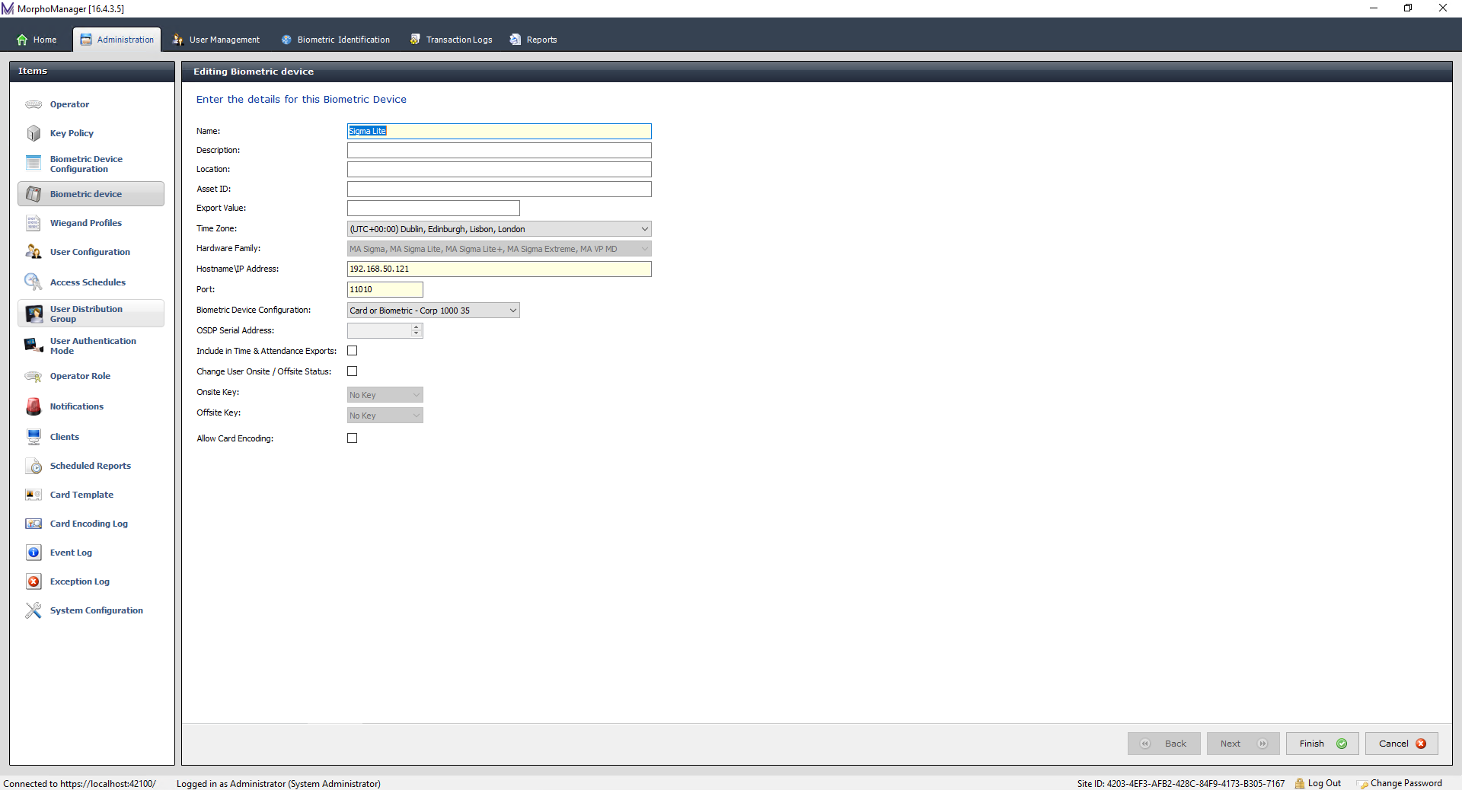The height and width of the screenshot is (790, 1462).
Task: Click the Card Encoding Log icon
Action: pyautogui.click(x=34, y=524)
